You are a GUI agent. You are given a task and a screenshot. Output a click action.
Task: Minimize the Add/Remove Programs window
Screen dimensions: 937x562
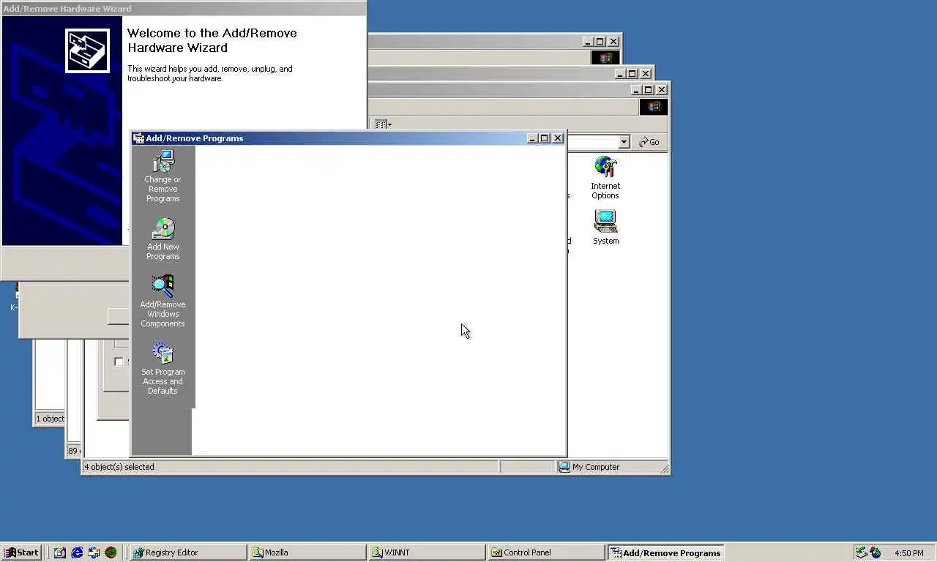pyautogui.click(x=532, y=138)
